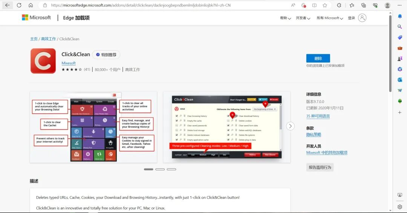The height and width of the screenshot is (213, 407).
Task: Open the Edge 加载项 header link
Action: [x=76, y=18]
